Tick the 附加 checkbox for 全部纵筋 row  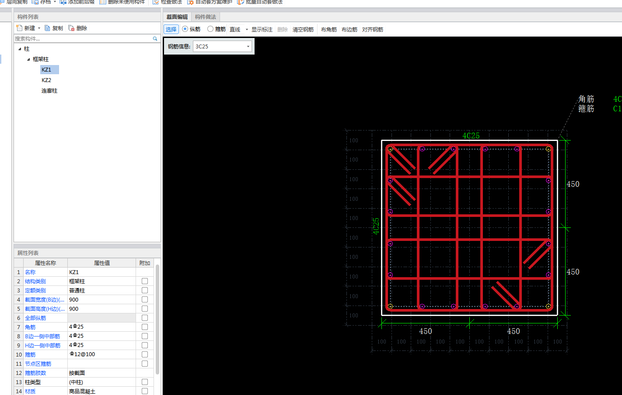point(145,318)
